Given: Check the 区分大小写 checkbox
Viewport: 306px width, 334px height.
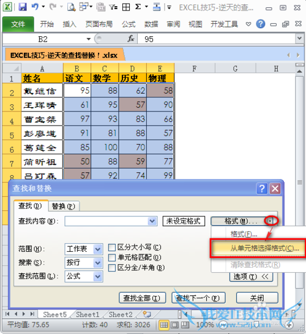Looking at the screenshot, I should pyautogui.click(x=112, y=248).
